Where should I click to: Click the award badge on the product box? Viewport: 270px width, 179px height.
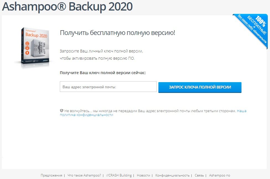click(35, 60)
